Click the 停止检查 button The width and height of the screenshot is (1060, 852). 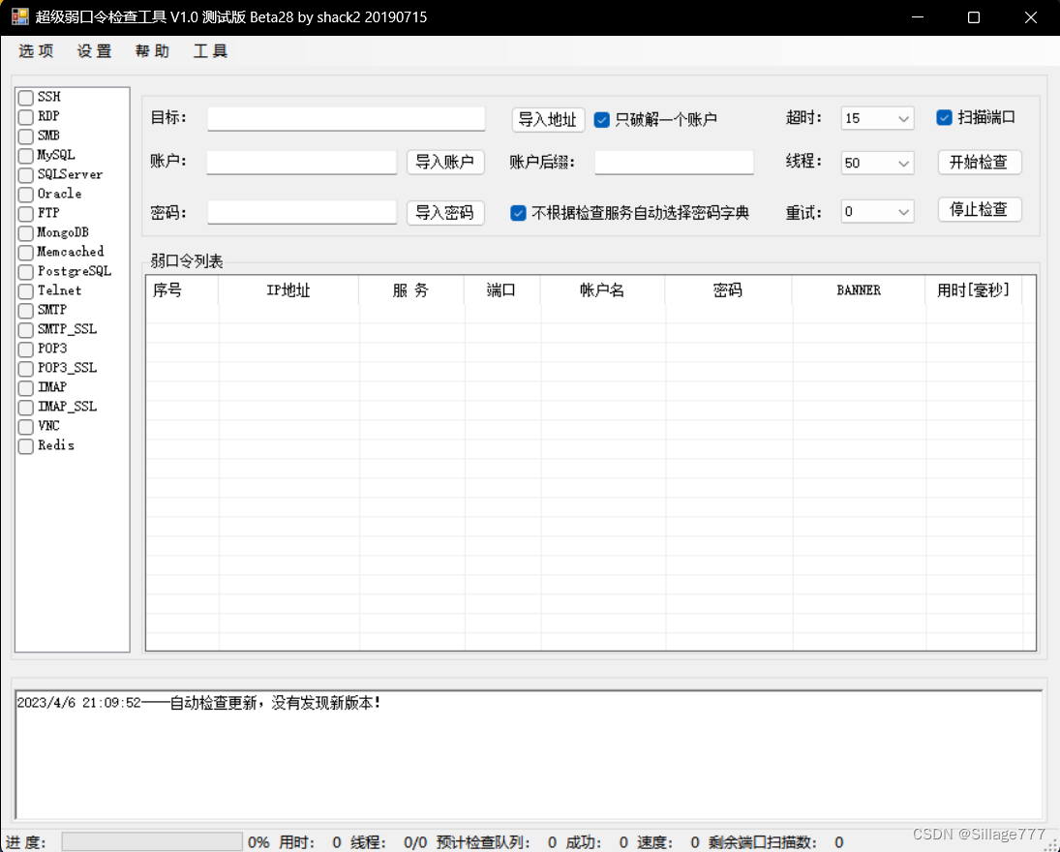tap(979, 209)
